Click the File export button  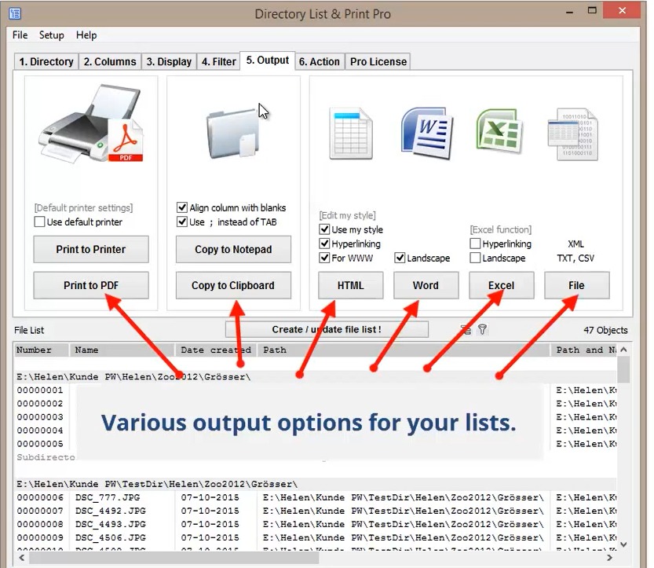click(x=577, y=285)
